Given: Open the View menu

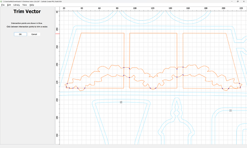Looking at the screenshot, I should point(25,5).
